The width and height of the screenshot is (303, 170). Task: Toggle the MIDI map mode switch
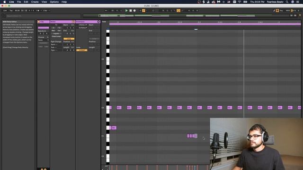tap(287, 10)
